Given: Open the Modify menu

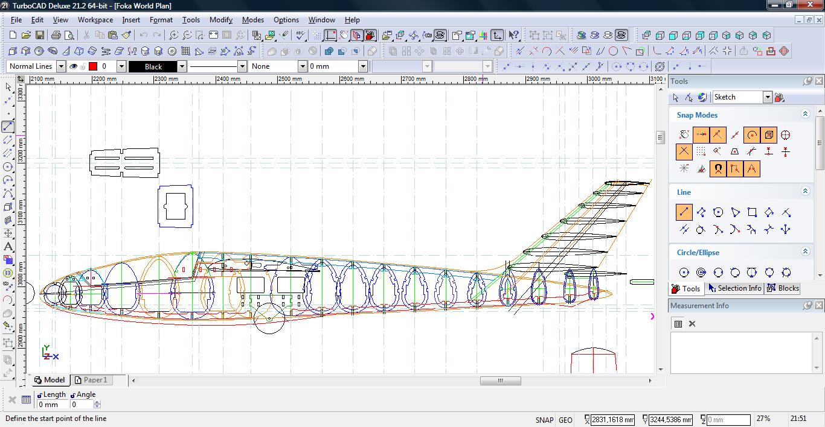Looking at the screenshot, I should 220,20.
